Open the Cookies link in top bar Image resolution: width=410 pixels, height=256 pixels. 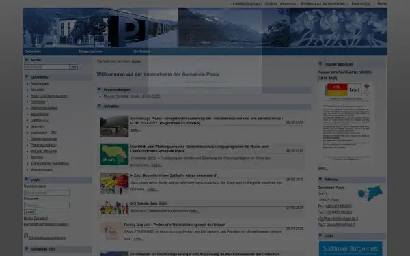(271, 3)
